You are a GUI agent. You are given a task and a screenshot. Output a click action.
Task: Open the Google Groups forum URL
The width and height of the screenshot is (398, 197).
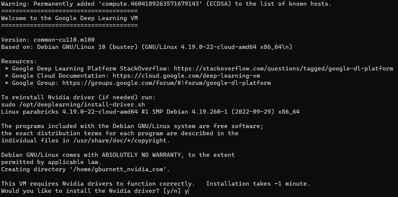click(166, 83)
